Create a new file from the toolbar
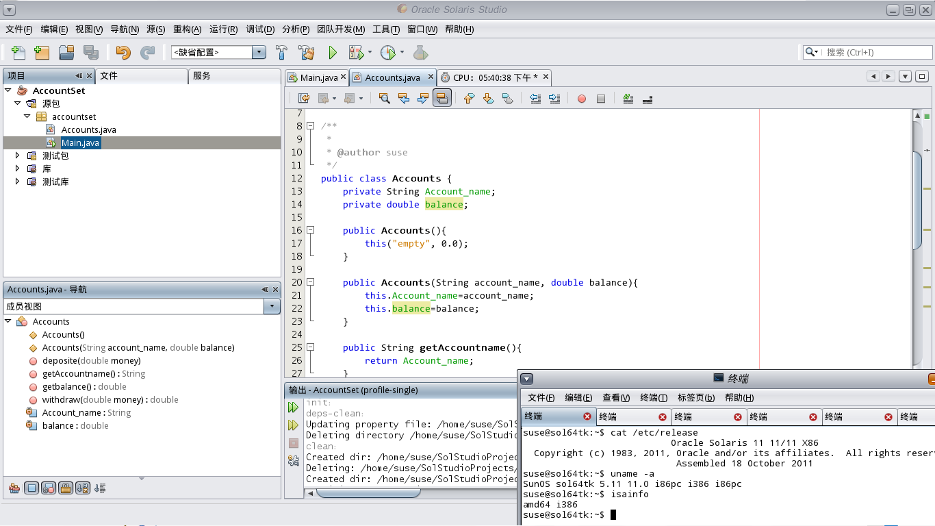 (x=18, y=52)
